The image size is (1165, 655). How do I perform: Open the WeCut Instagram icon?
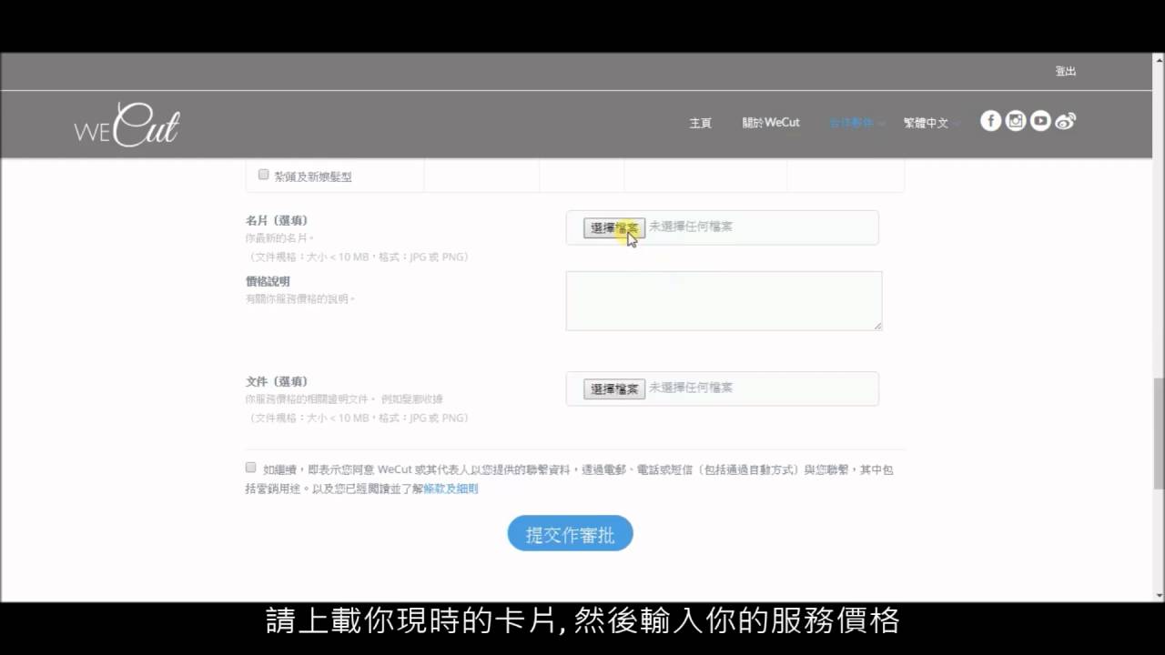tap(1016, 120)
